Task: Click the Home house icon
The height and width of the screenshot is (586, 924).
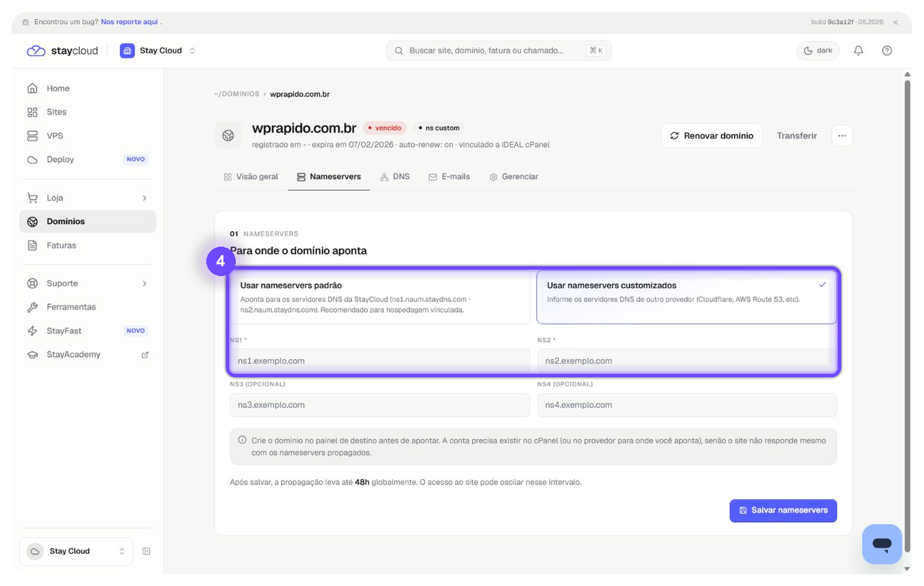Action: (x=32, y=88)
